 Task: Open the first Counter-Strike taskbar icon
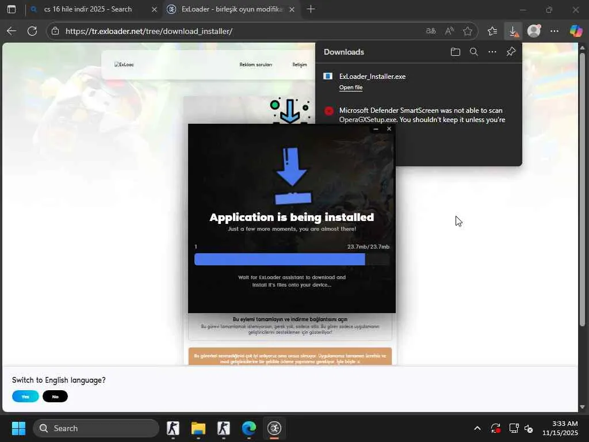click(173, 428)
